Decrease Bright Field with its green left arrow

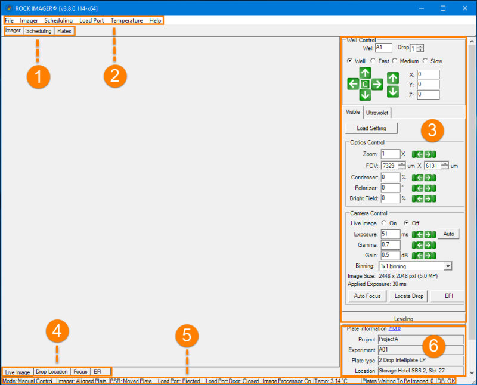point(420,198)
